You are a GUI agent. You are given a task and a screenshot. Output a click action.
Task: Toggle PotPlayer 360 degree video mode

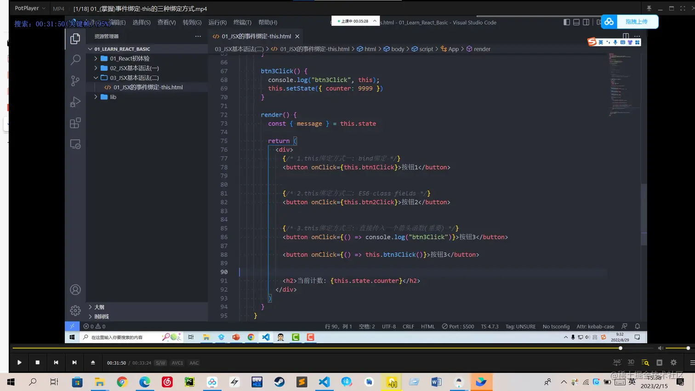click(617, 363)
